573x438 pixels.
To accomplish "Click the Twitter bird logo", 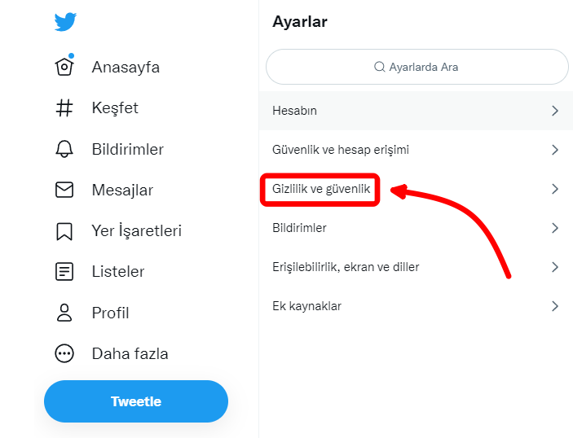I will click(x=65, y=21).
